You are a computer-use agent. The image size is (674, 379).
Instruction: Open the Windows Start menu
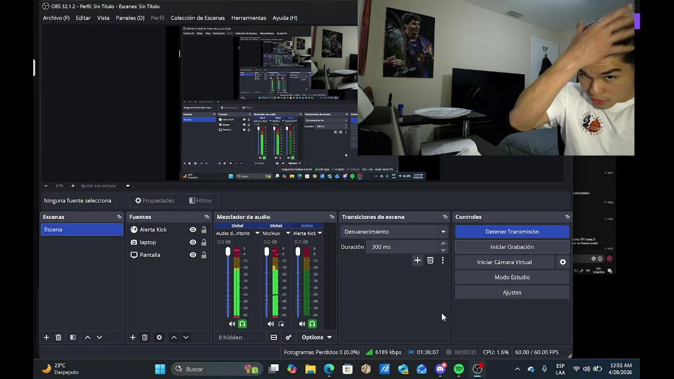160,369
